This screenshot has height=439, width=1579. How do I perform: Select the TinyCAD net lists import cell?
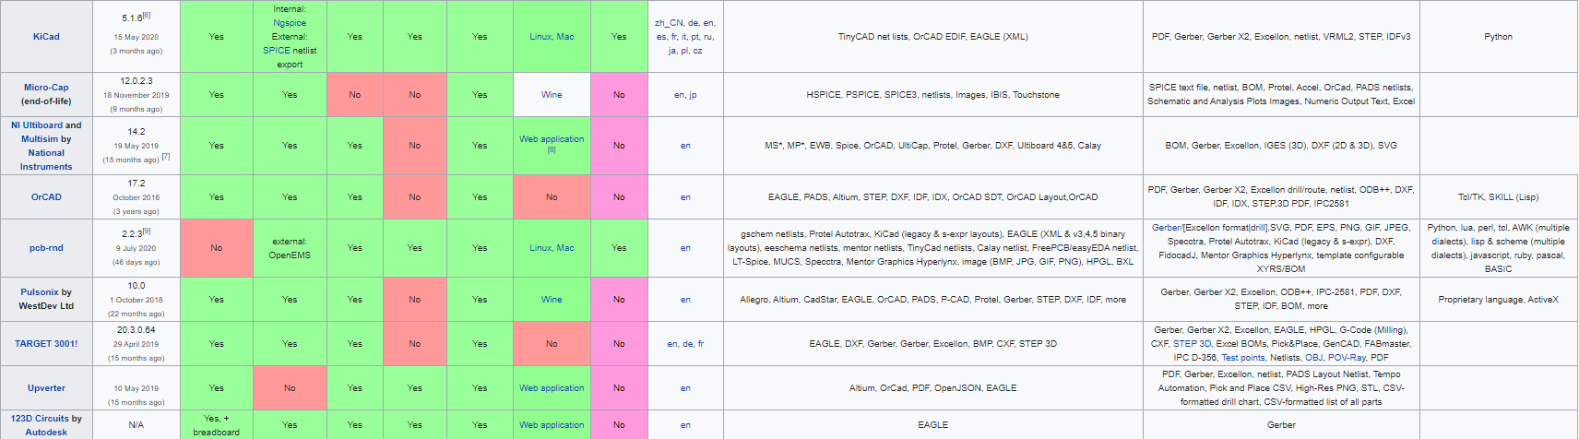point(933,37)
